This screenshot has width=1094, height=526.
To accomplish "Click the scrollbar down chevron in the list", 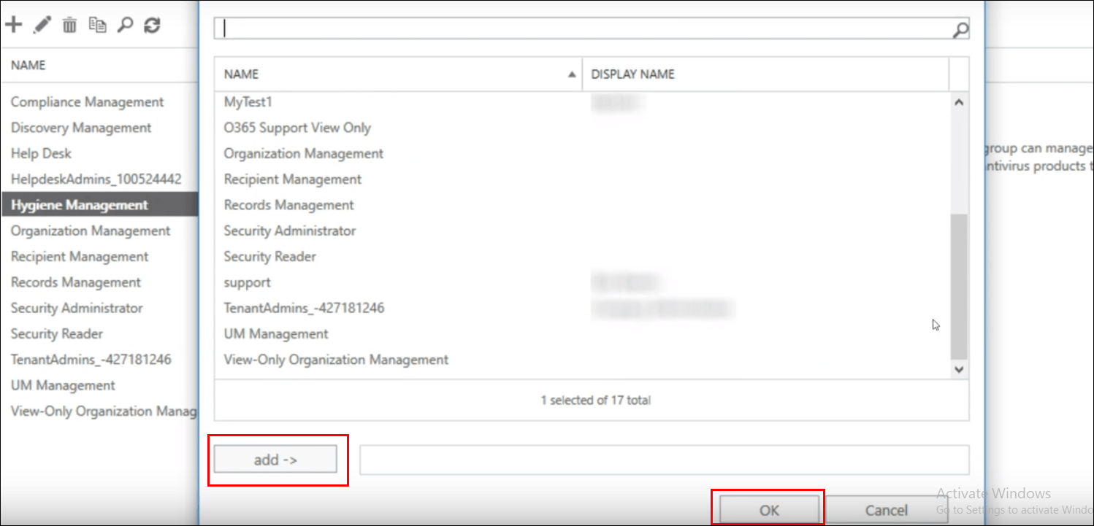I will 960,369.
